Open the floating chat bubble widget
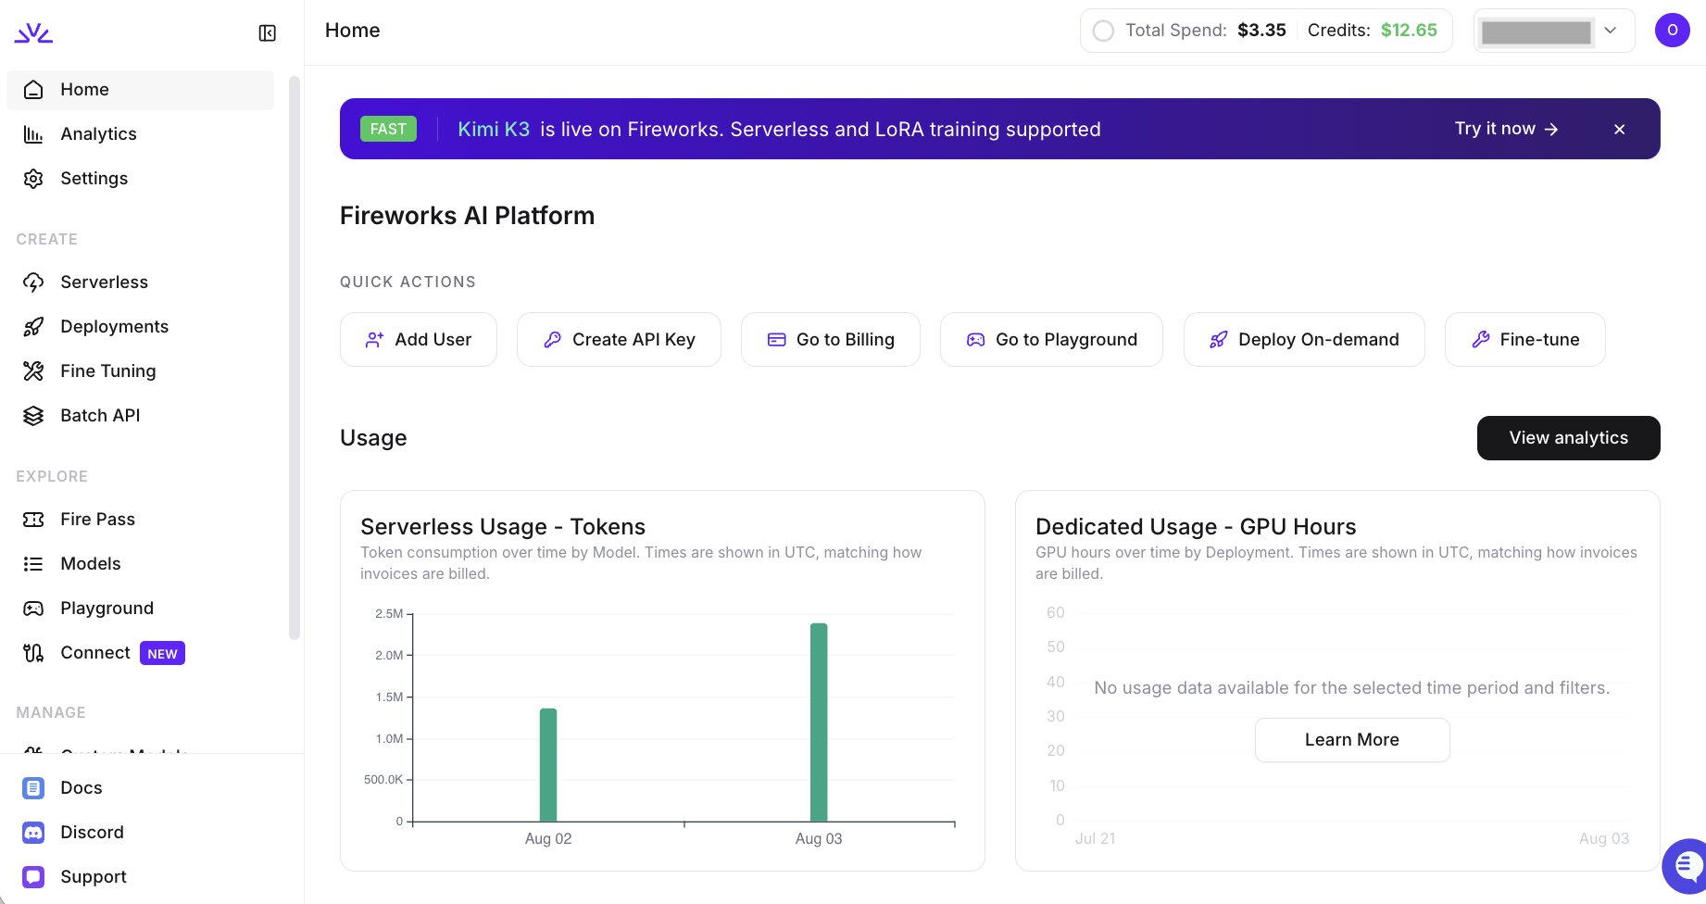This screenshot has width=1706, height=904. coord(1686,867)
